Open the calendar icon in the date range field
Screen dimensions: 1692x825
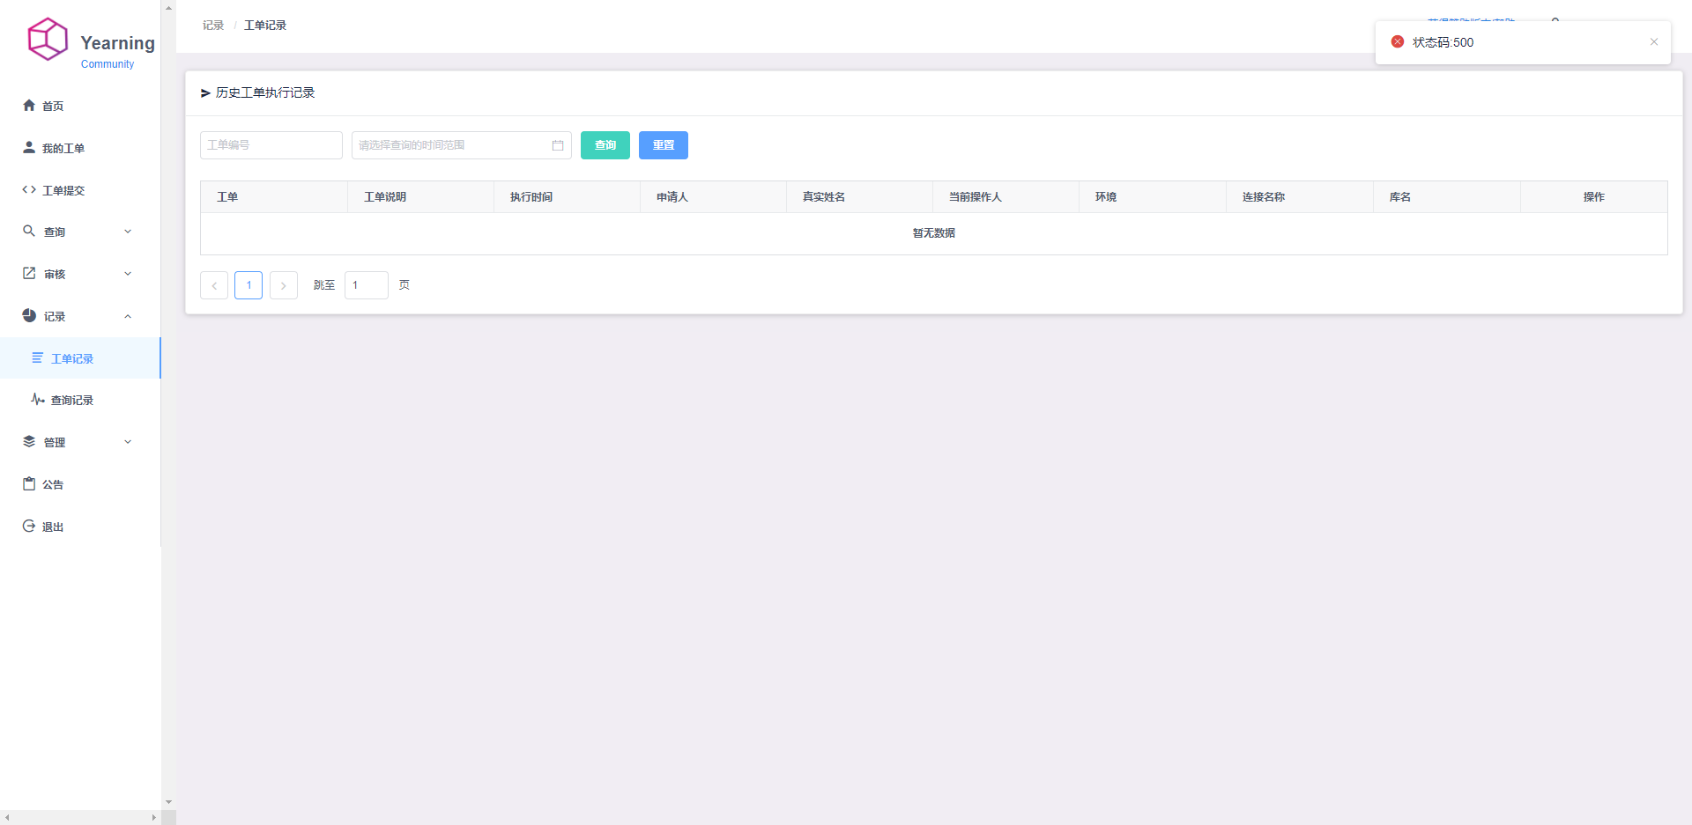point(557,144)
